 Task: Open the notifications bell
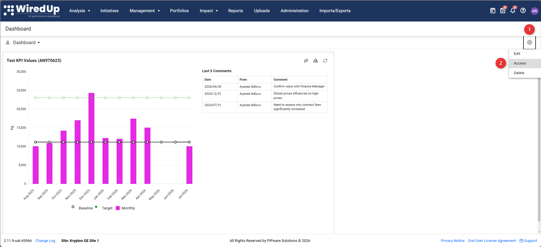513,11
